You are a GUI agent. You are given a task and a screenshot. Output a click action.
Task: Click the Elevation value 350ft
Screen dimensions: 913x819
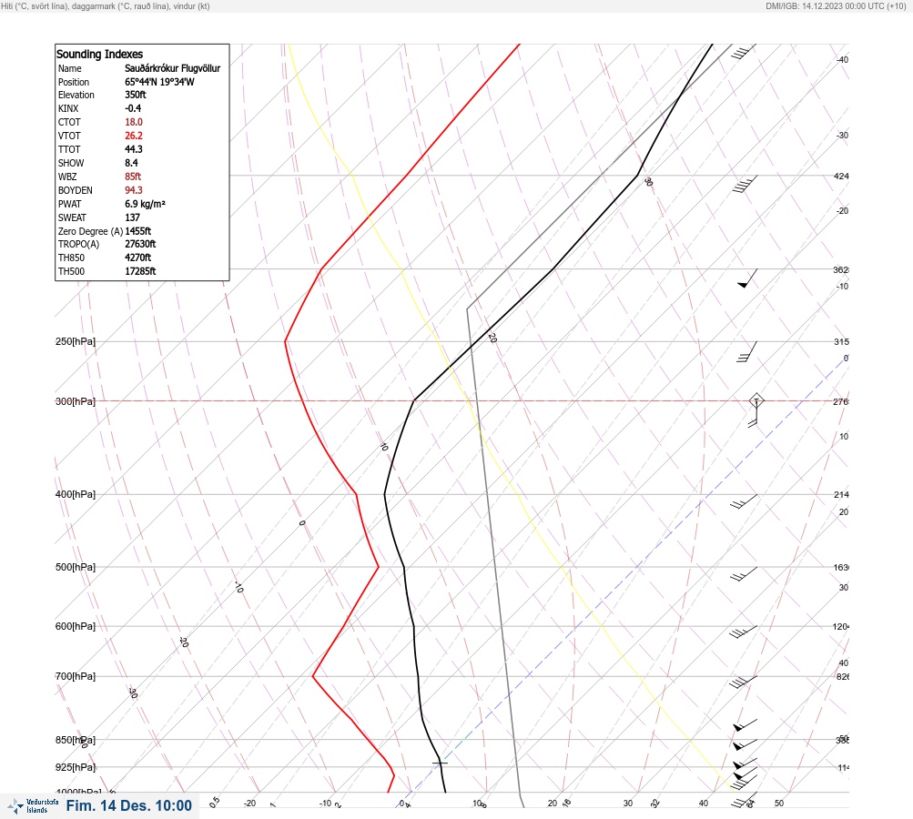tap(135, 95)
